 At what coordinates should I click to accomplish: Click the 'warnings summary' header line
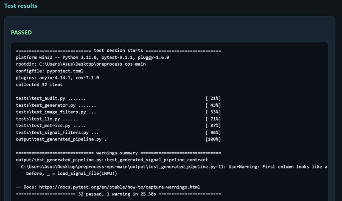pyautogui.click(x=118, y=153)
